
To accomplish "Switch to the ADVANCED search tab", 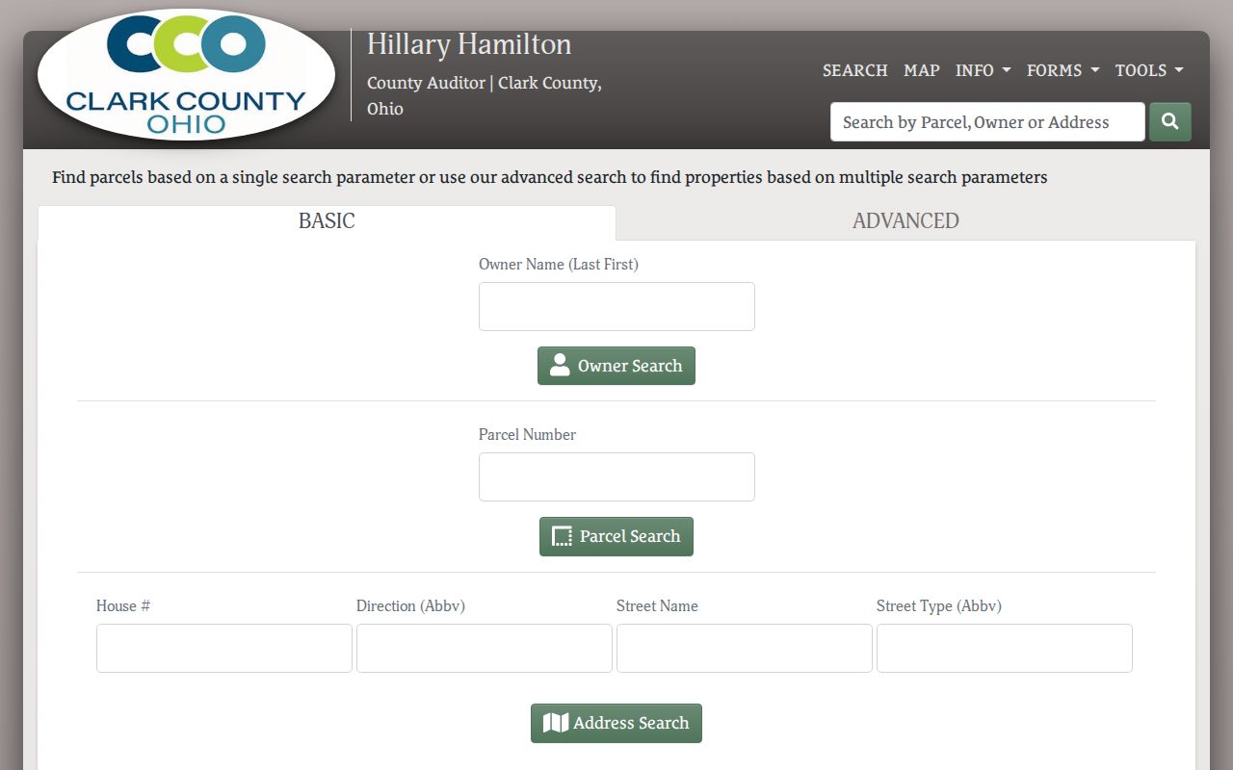I will [905, 221].
